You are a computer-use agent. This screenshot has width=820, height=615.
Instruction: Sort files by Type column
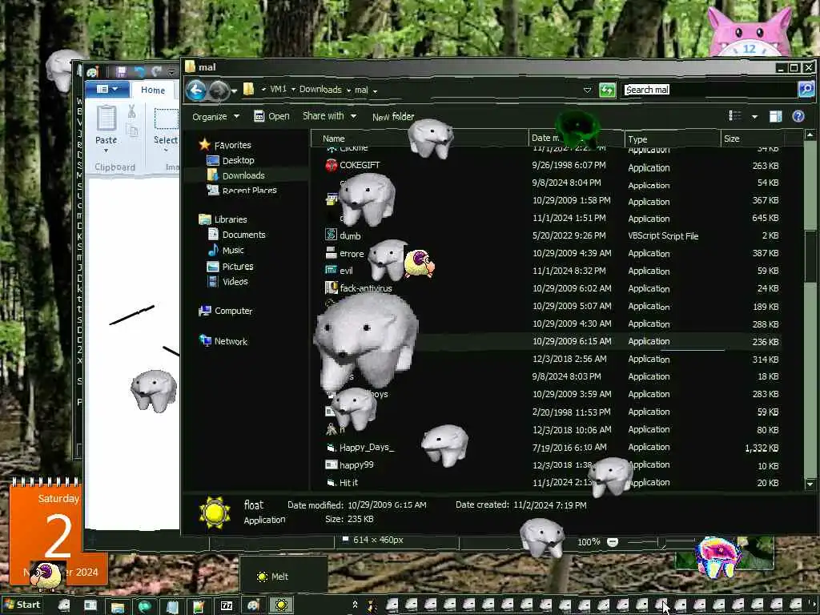672,139
